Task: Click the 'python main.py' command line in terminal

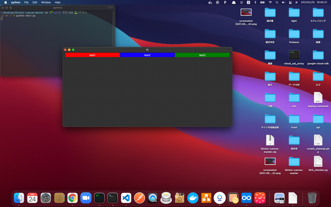Action: [x=26, y=16]
